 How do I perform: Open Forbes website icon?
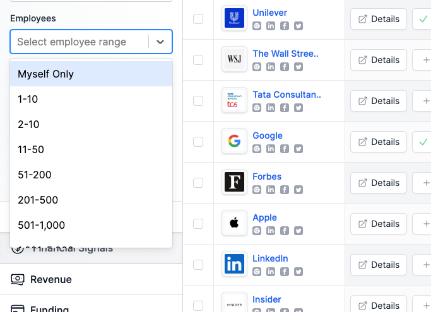point(257,190)
